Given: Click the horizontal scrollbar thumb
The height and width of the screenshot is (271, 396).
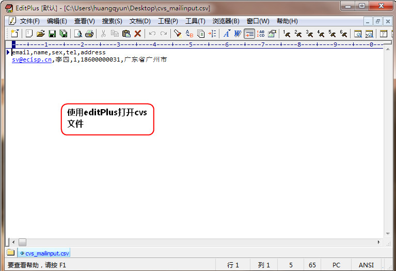Looking at the screenshot, I should pos(22,242).
